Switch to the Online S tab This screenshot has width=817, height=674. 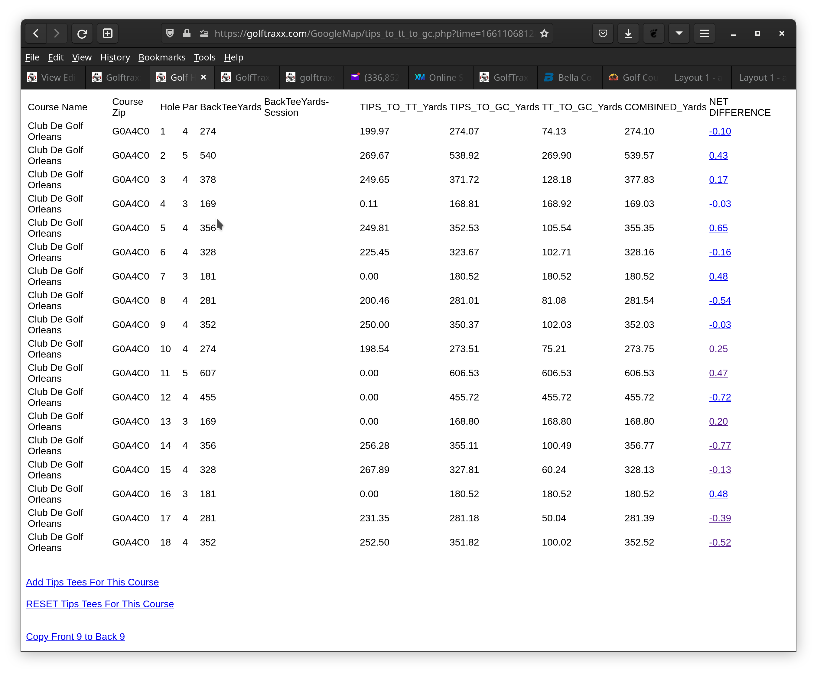pyautogui.click(x=440, y=78)
